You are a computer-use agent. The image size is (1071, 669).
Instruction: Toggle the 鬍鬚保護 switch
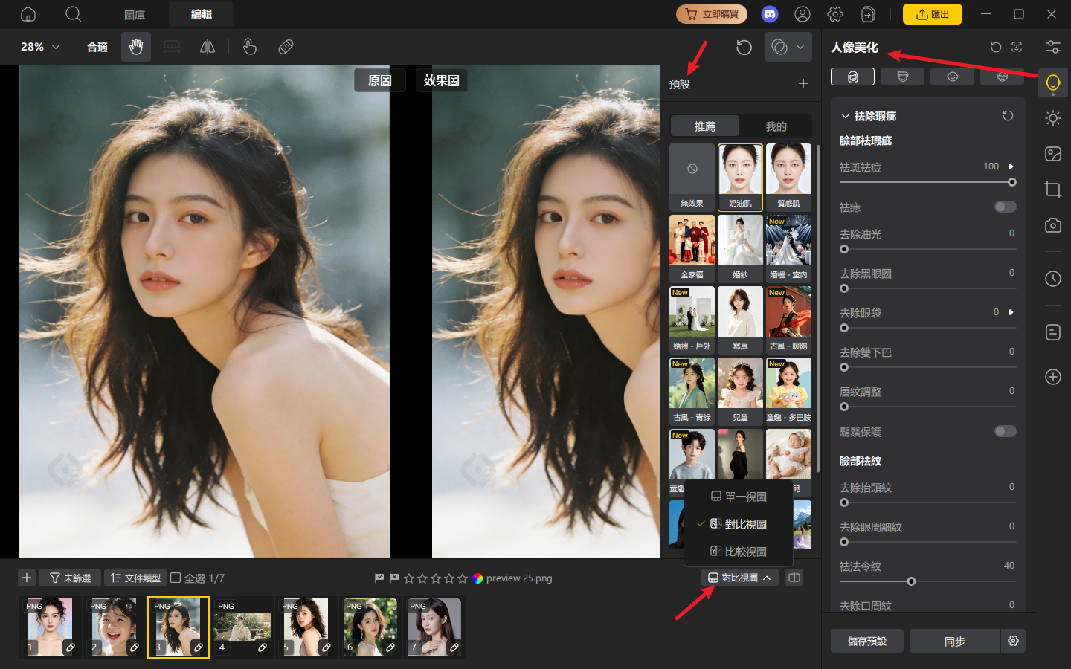click(1006, 431)
